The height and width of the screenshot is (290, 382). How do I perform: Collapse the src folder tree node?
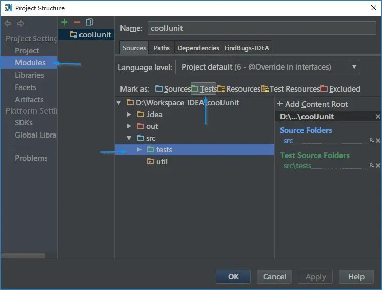pyautogui.click(x=129, y=138)
